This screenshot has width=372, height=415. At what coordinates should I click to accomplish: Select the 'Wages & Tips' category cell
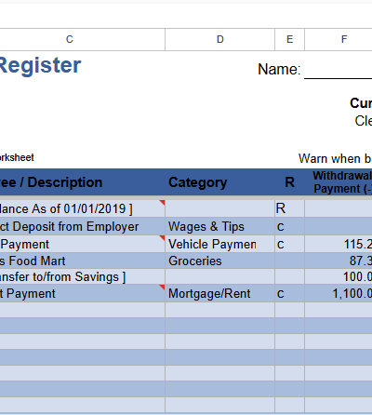pos(219,226)
